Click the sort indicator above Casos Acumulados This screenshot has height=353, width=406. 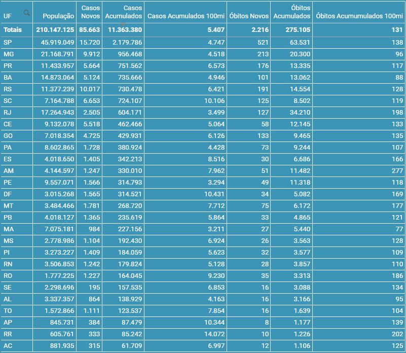click(123, 10)
